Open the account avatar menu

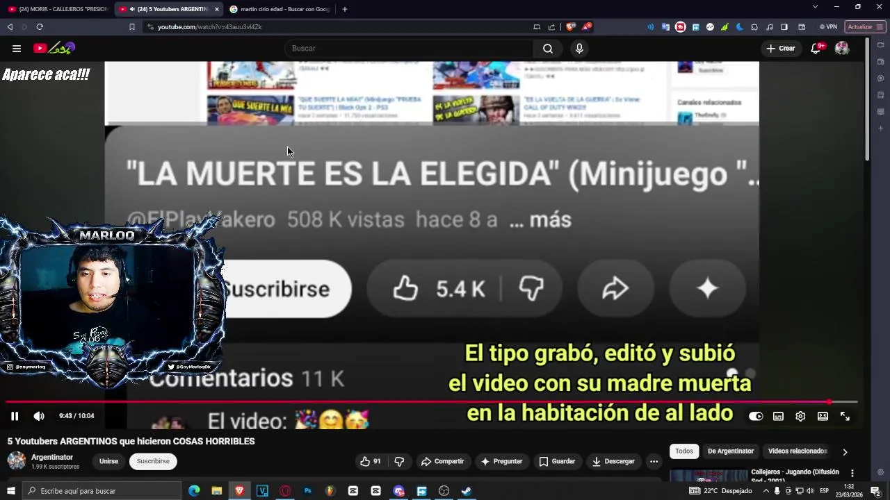[x=842, y=49]
